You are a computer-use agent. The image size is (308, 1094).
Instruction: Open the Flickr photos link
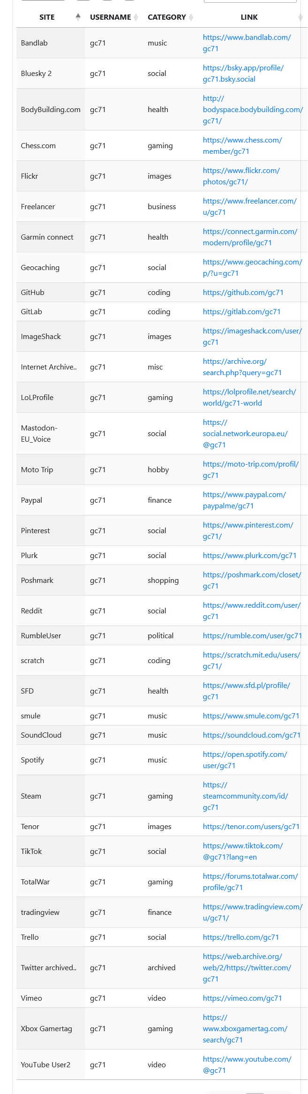[x=240, y=176]
